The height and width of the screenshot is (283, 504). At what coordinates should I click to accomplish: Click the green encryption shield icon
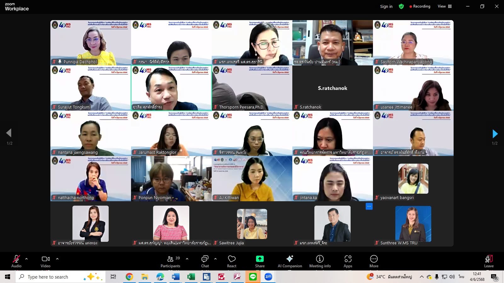[401, 6]
